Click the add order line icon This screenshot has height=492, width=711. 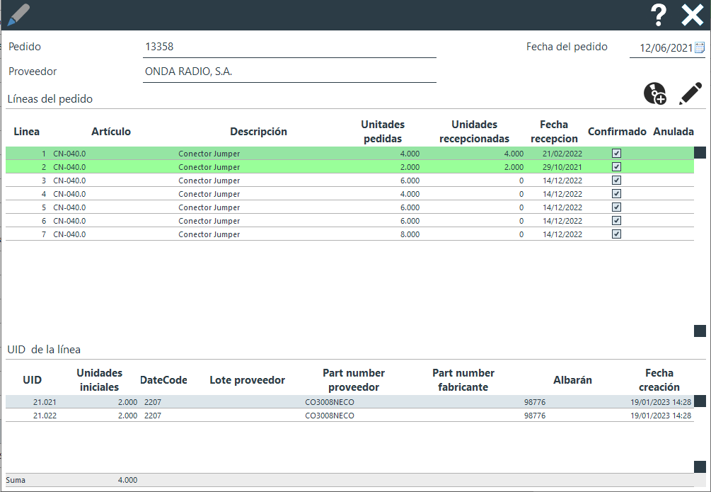655,94
